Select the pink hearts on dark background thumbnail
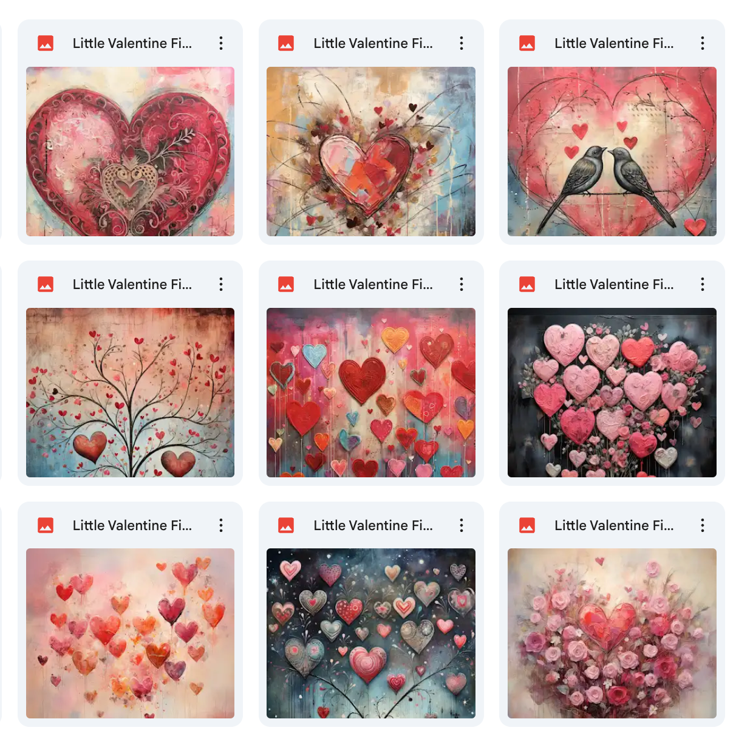 [x=612, y=392]
